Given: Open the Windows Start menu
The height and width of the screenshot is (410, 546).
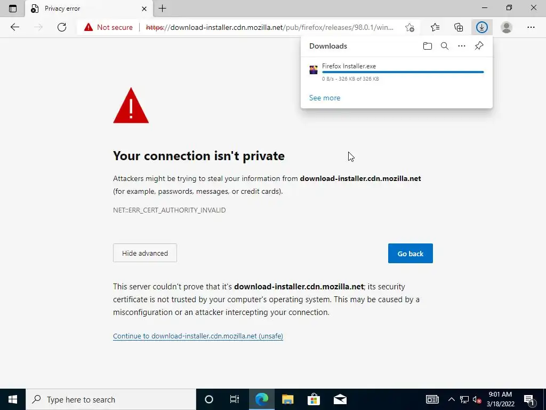Looking at the screenshot, I should point(13,399).
